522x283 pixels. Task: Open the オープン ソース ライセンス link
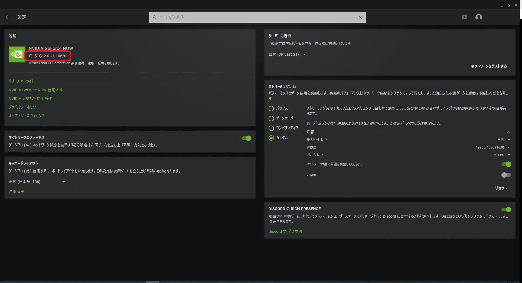(27, 116)
